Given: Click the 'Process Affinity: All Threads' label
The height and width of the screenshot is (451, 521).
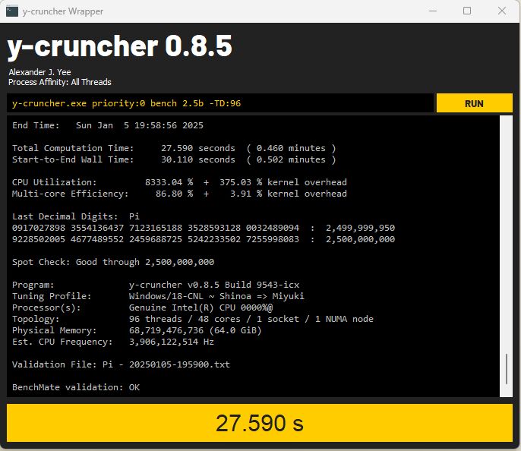Looking at the screenshot, I should click(60, 82).
